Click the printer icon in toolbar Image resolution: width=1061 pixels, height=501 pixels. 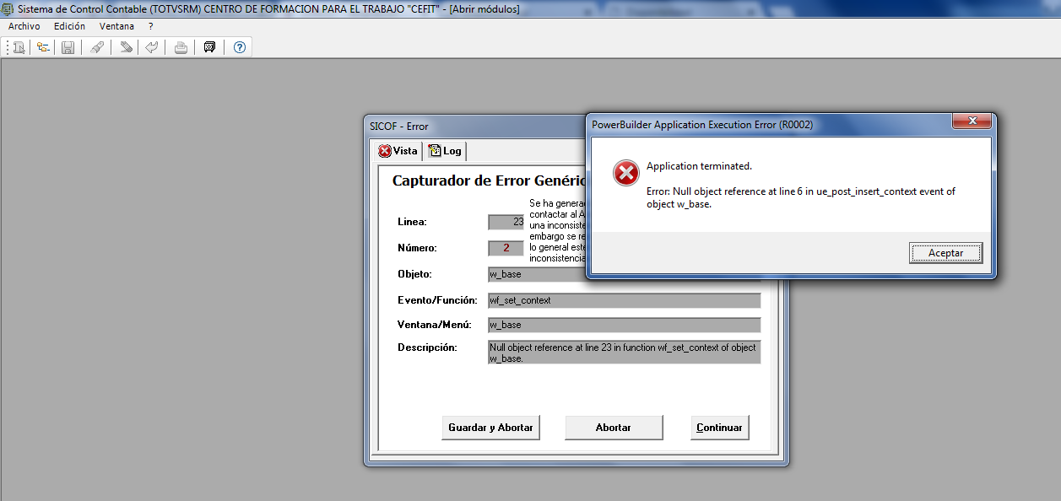pos(181,47)
